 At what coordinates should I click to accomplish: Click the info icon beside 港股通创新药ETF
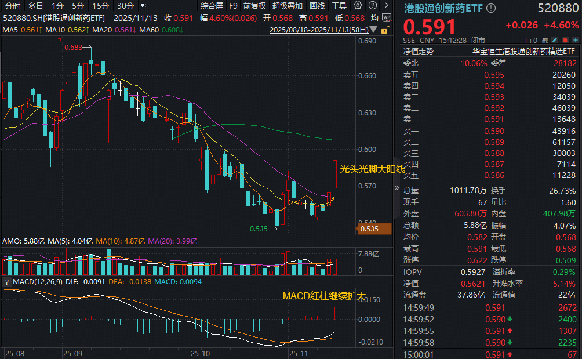(x=492, y=8)
